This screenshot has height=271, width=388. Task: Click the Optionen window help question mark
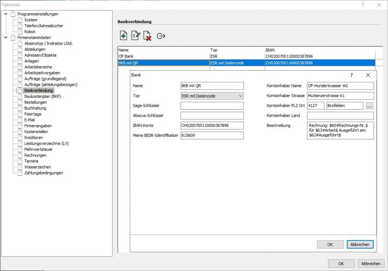click(x=363, y=5)
